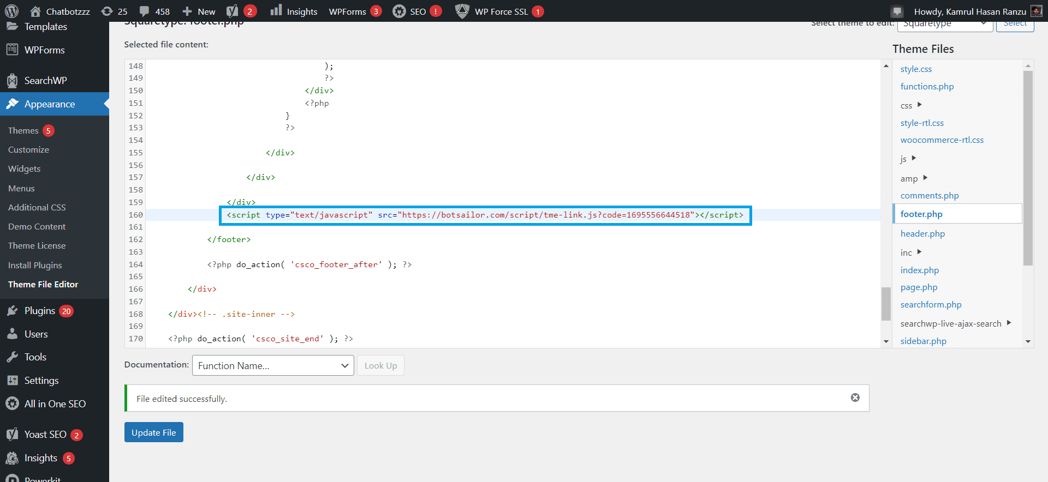Click the SEO gear icon in admin bar
Screen dimensions: 1048x482
click(400, 11)
